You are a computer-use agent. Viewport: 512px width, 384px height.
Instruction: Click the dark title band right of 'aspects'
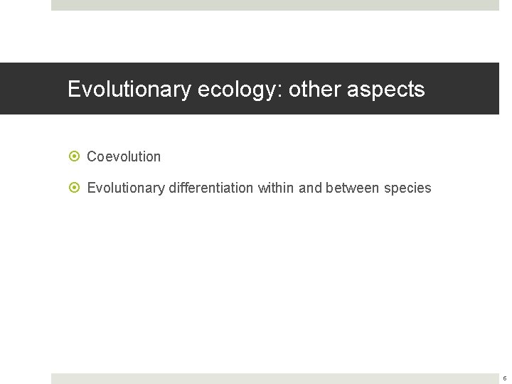tap(462, 90)
